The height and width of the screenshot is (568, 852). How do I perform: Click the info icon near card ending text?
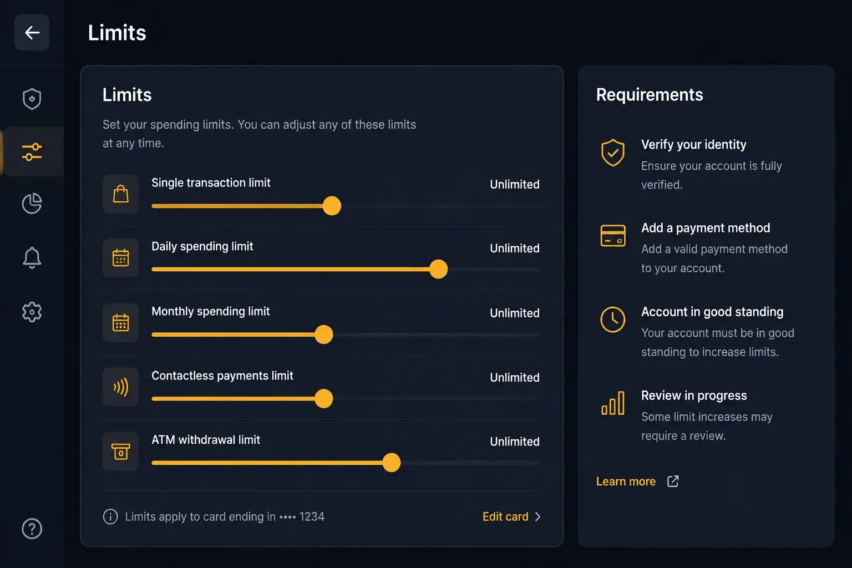(110, 516)
